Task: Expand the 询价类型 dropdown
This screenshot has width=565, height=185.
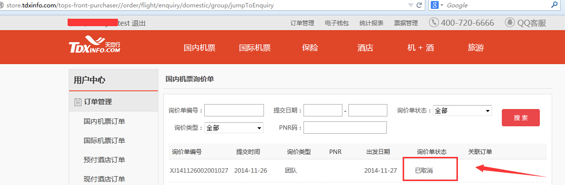Action: click(x=234, y=128)
